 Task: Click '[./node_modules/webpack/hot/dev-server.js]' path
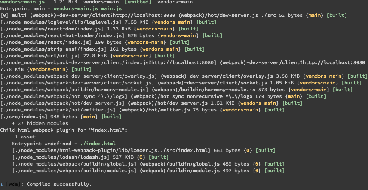(62, 103)
